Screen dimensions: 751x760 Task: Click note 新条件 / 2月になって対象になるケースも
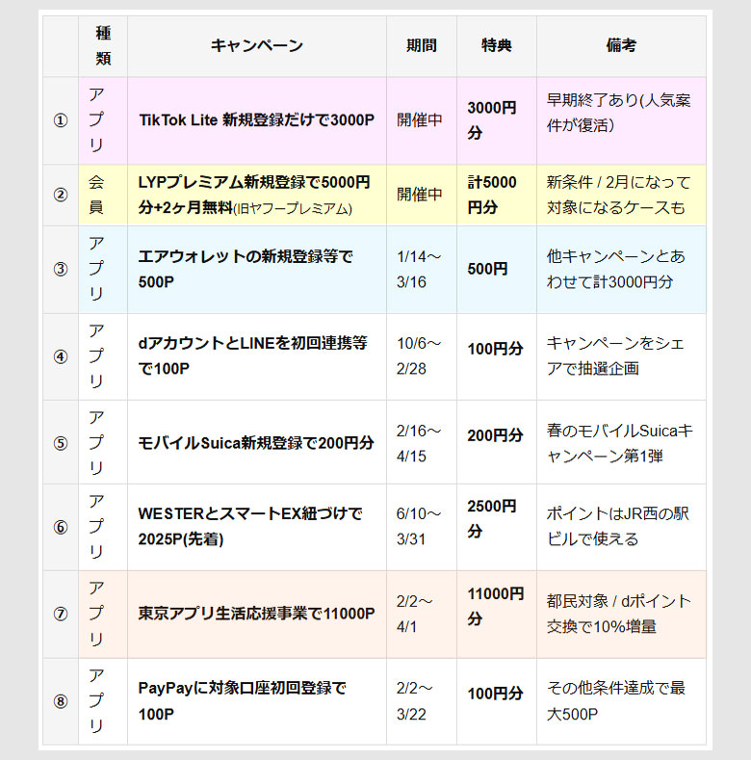pos(621,195)
